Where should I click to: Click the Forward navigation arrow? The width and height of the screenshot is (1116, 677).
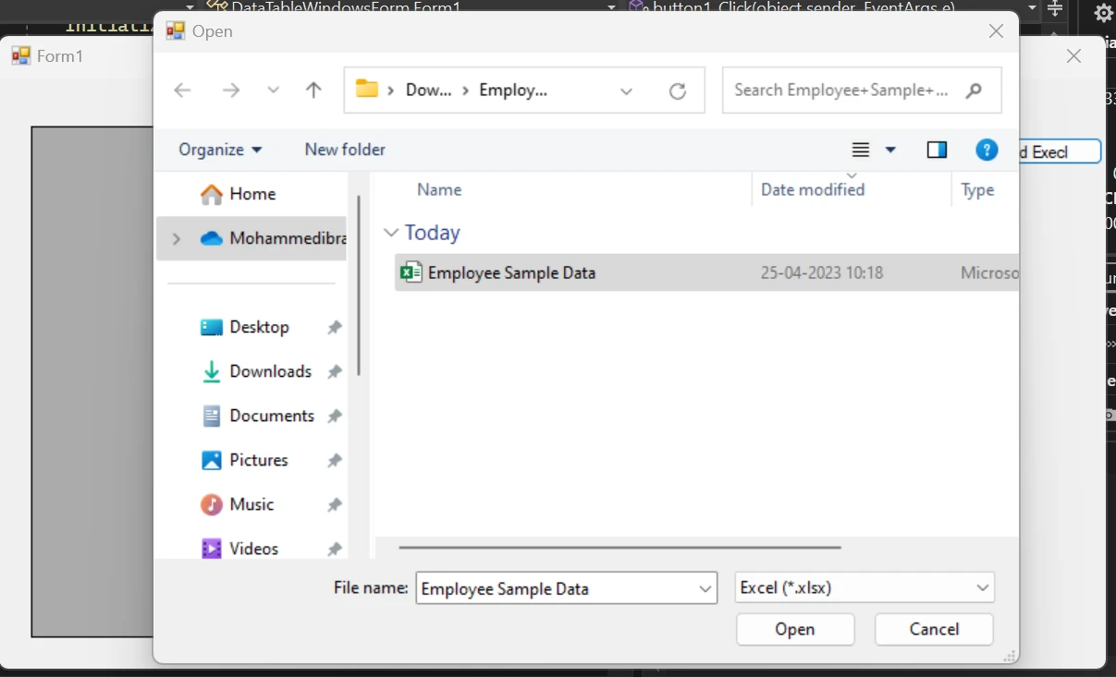231,91
